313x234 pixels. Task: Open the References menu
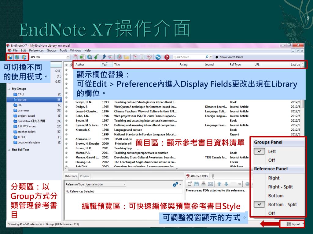(x=36, y=51)
